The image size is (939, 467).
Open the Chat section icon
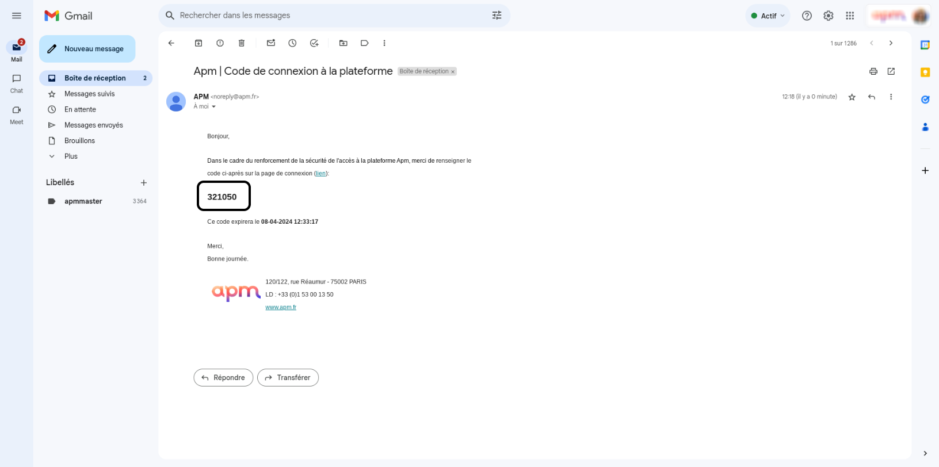coord(17,78)
